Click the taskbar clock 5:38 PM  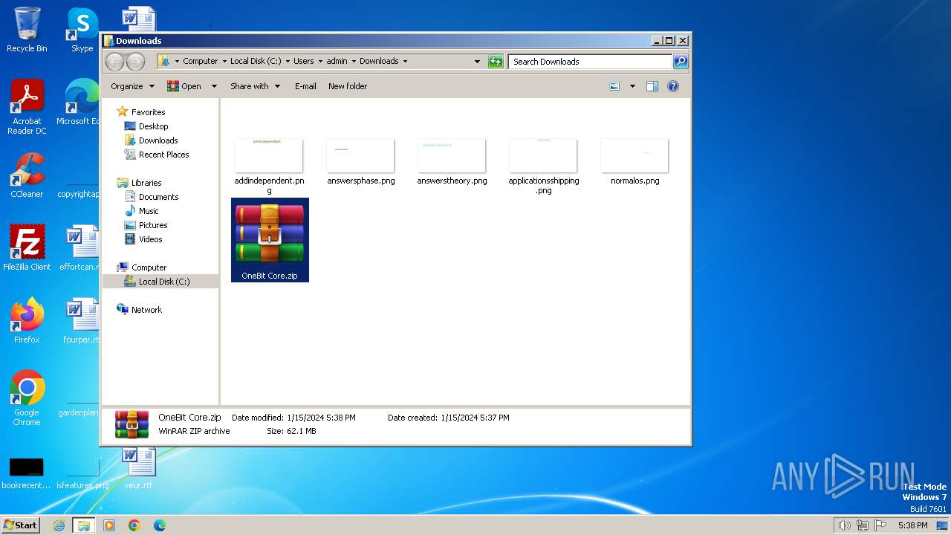coord(912,525)
